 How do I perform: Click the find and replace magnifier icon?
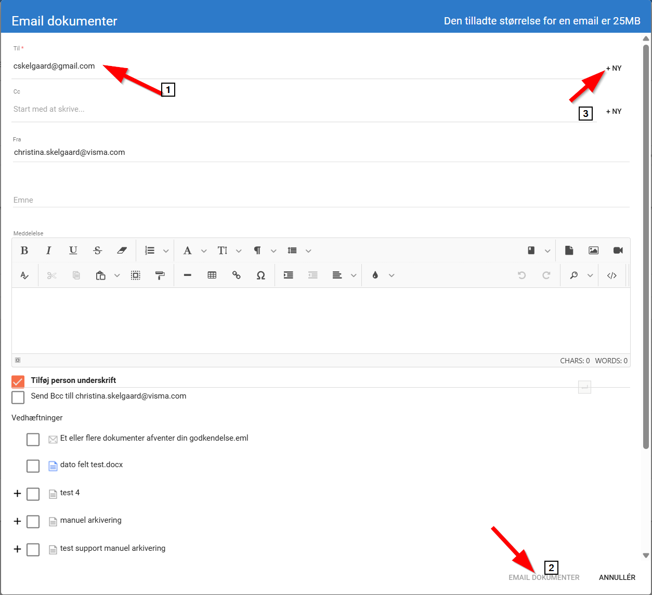(574, 275)
